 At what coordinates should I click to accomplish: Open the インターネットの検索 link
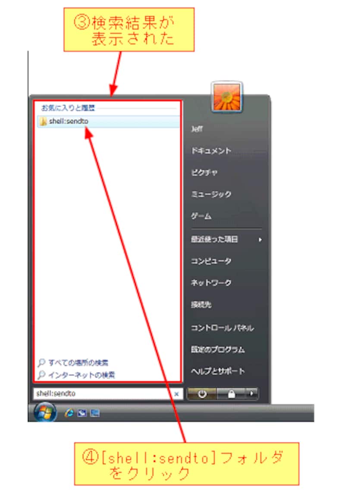[82, 375]
